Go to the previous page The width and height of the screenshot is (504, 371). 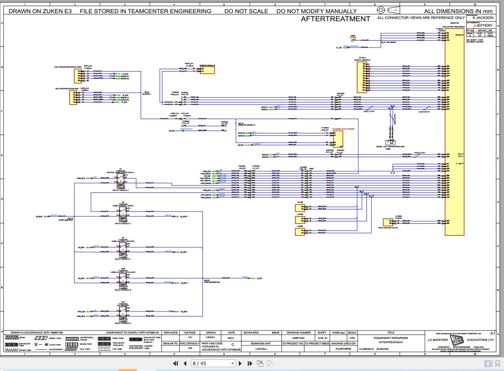point(185,363)
